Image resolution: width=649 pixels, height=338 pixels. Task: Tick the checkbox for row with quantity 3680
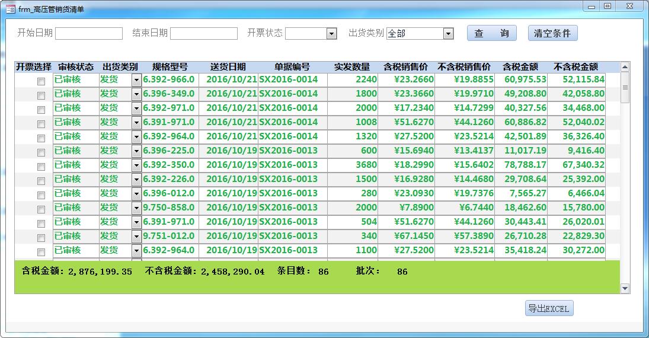click(x=41, y=166)
